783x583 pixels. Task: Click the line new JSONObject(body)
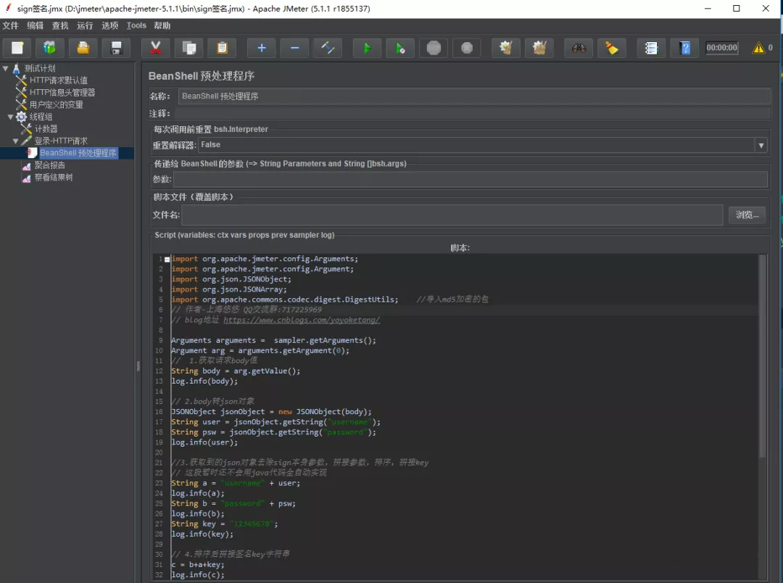(x=271, y=412)
